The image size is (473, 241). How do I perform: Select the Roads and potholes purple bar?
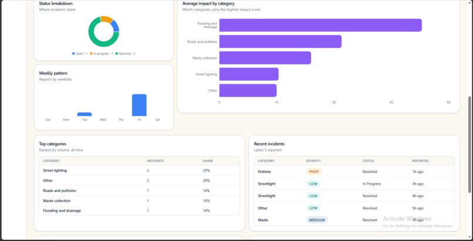tap(281, 42)
